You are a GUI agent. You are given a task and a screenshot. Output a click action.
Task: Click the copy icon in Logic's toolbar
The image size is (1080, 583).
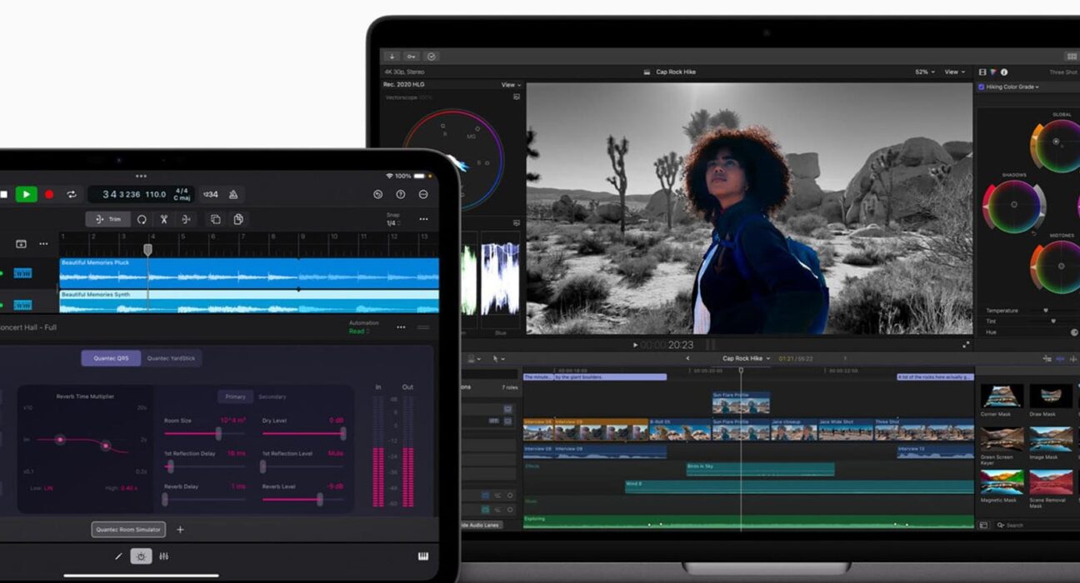[215, 219]
